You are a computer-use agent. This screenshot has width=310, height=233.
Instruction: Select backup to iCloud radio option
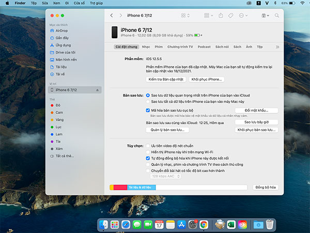pyautogui.click(x=148, y=95)
